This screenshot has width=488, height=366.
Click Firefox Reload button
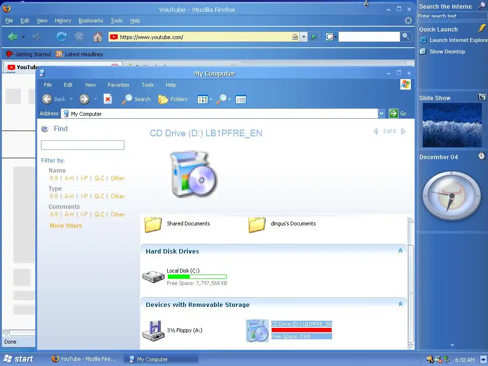pyautogui.click(x=61, y=37)
